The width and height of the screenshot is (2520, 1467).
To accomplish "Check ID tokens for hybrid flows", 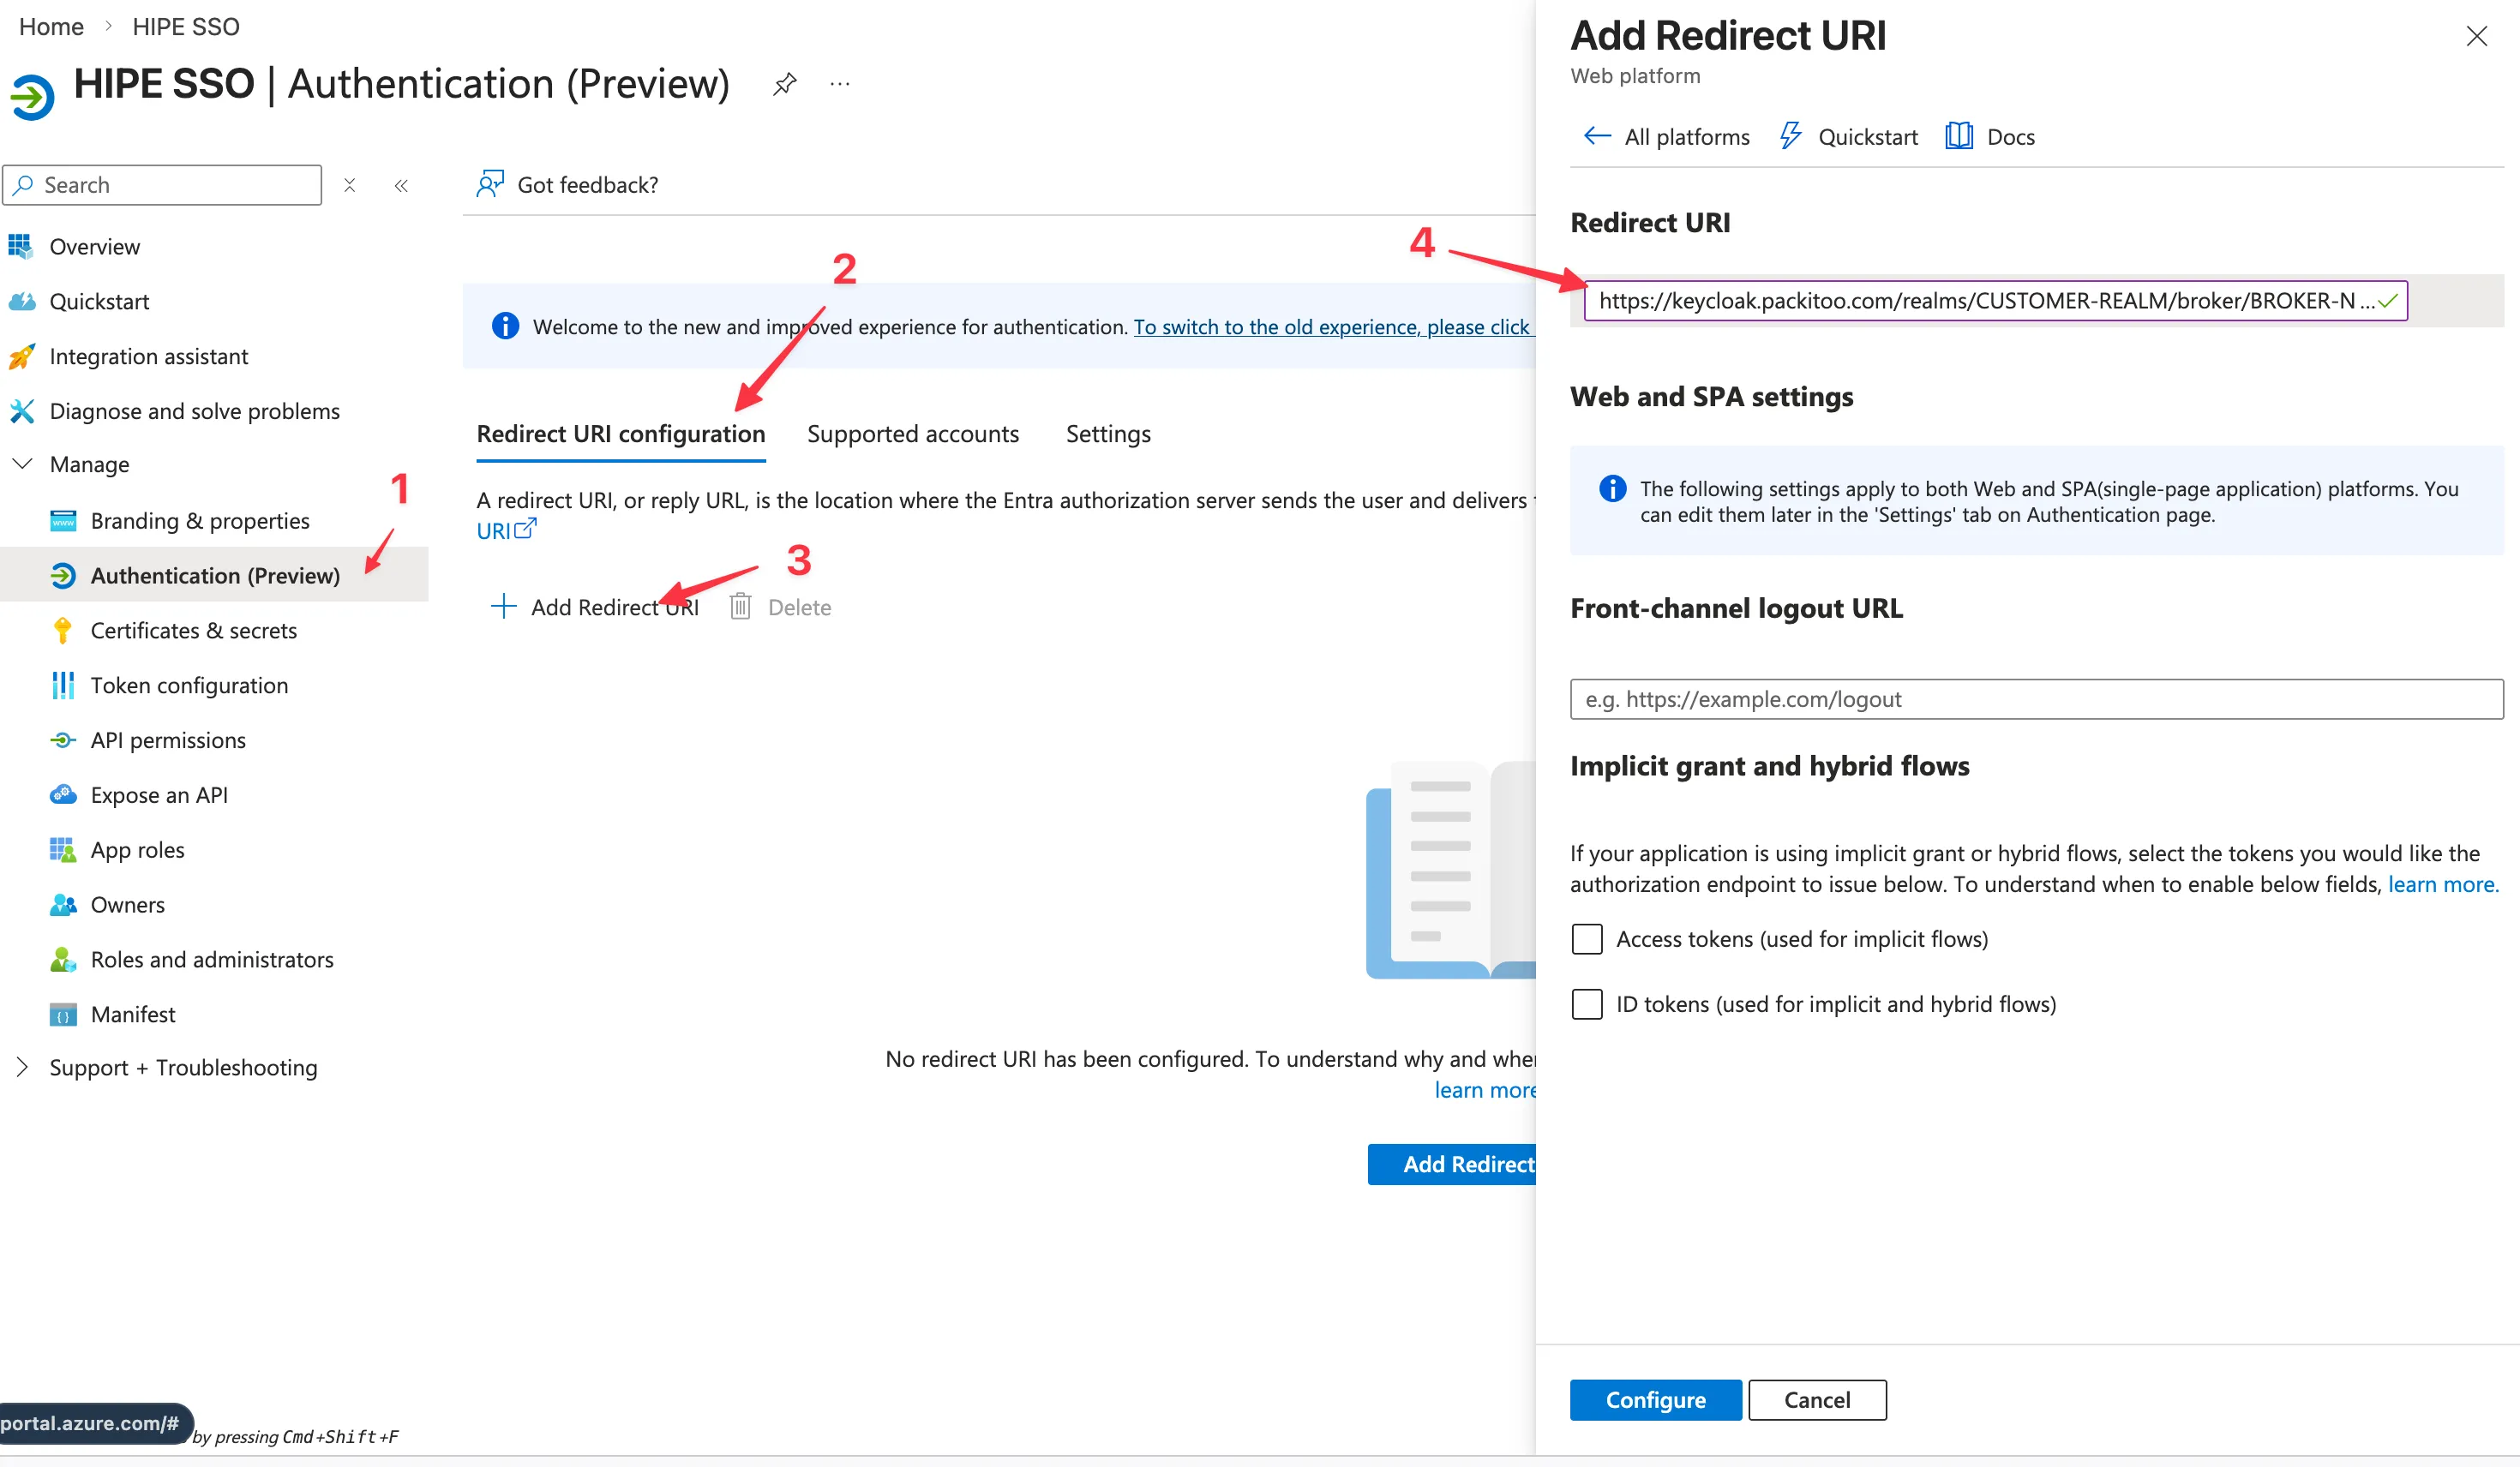I will coord(1587,1004).
